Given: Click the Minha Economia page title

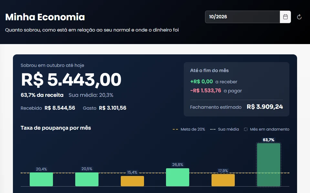Looking at the screenshot, I should coord(45,17).
